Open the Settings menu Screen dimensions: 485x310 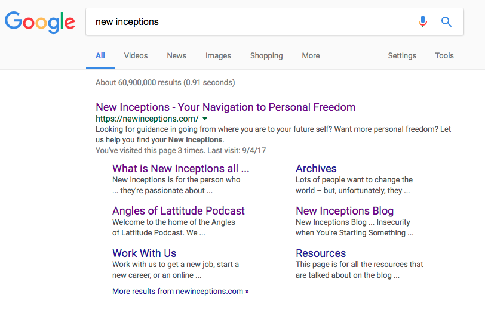tap(402, 55)
